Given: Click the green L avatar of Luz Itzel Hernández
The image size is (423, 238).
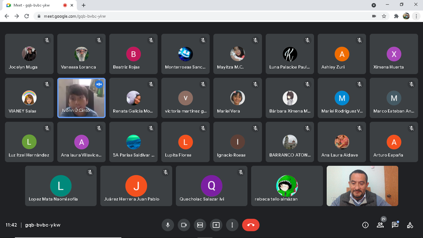Looking at the screenshot, I should 29,142.
